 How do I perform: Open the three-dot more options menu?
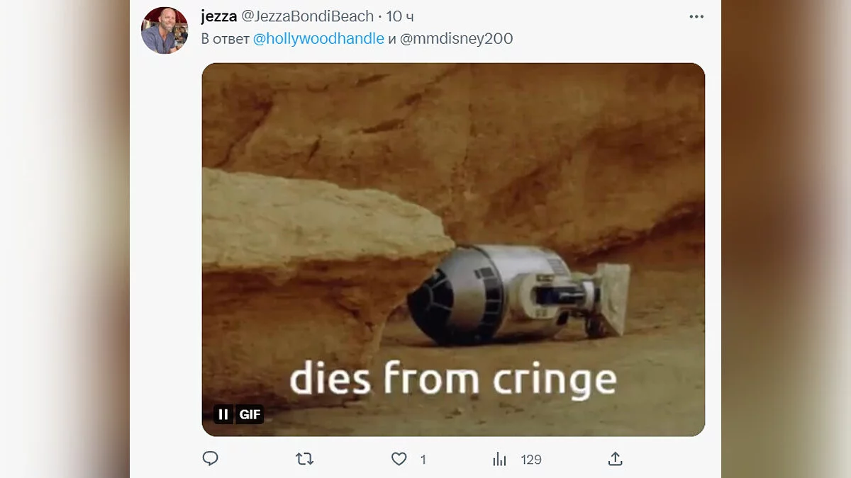pyautogui.click(x=696, y=16)
